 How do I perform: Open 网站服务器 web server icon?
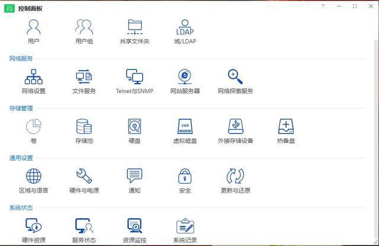pyautogui.click(x=185, y=76)
